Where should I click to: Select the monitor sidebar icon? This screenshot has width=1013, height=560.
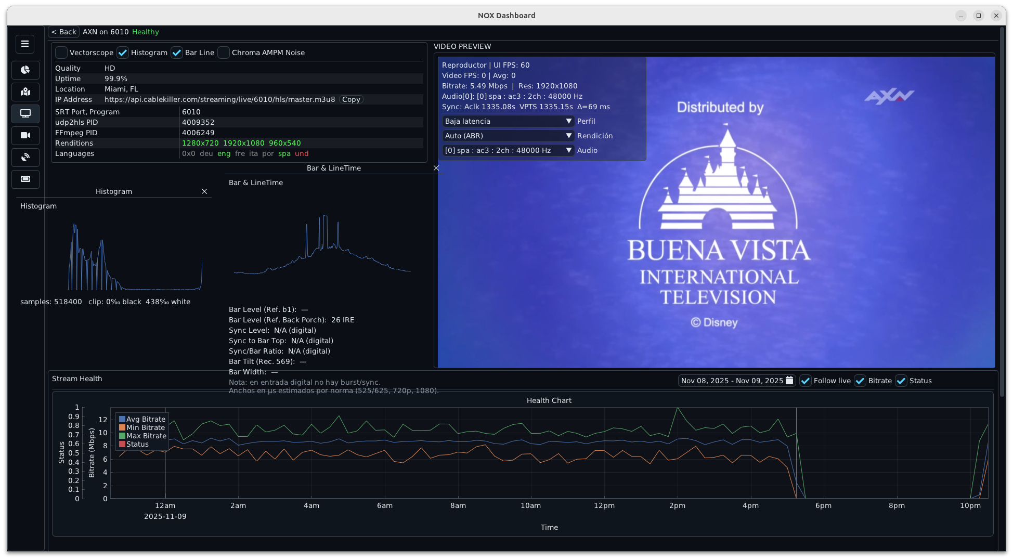[25, 113]
